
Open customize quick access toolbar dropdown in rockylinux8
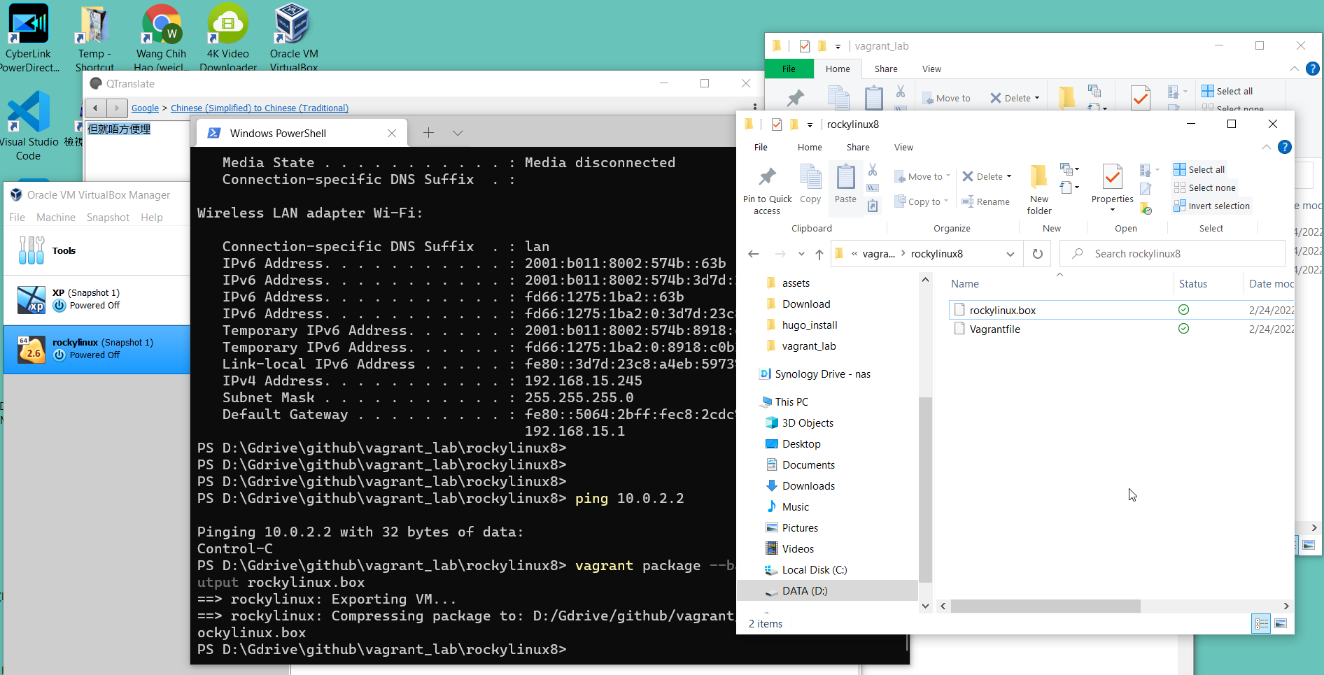point(810,125)
